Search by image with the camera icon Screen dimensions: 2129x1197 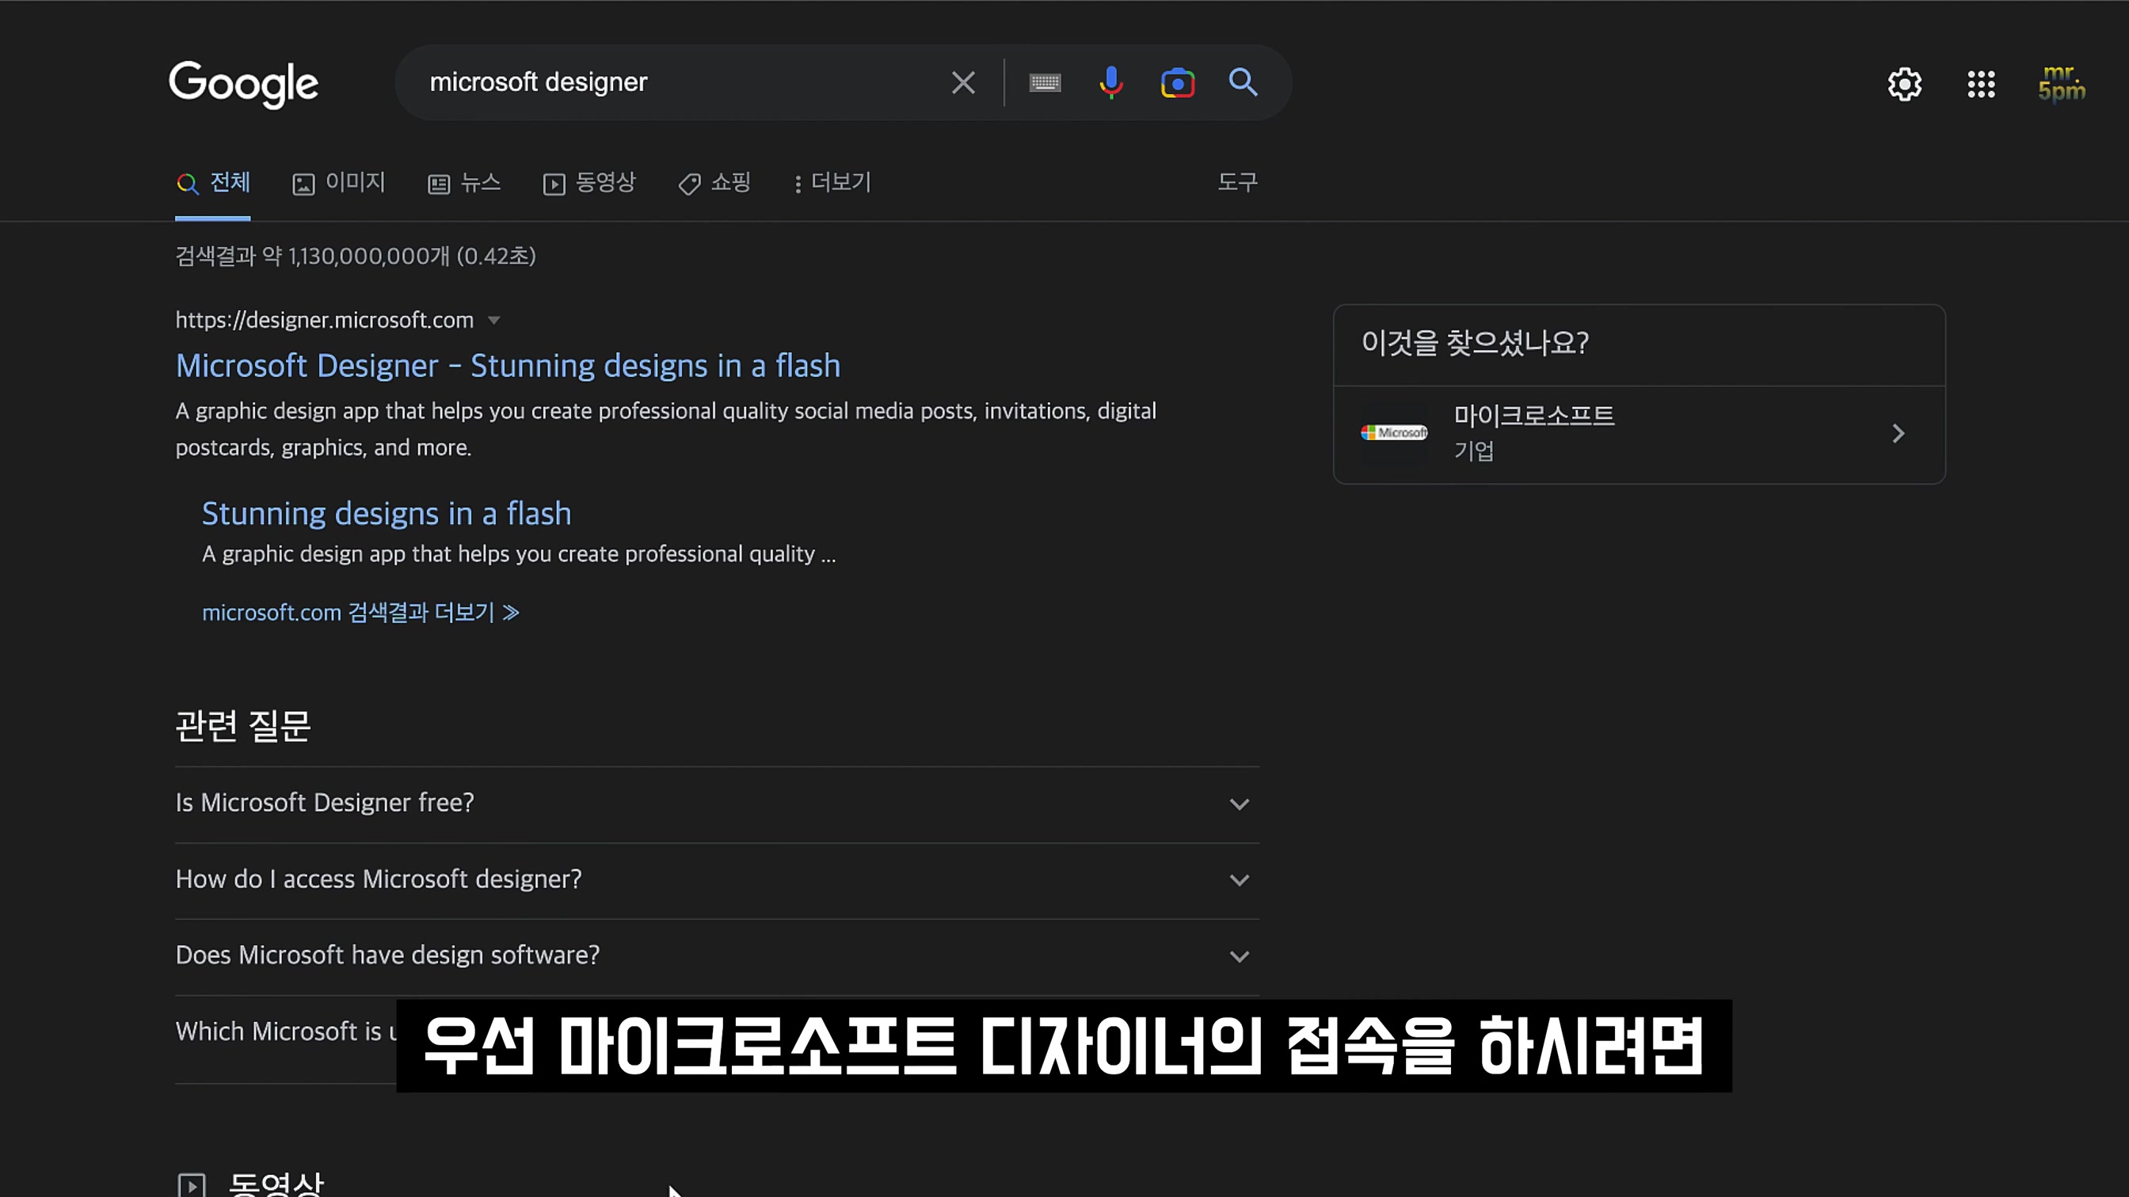[x=1178, y=82]
